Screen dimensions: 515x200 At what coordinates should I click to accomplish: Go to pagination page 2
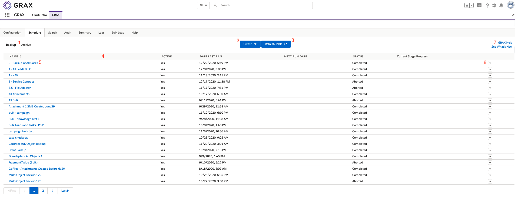(x=43, y=191)
